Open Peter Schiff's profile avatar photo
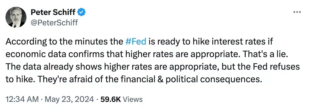The width and height of the screenshot is (309, 110). point(16,17)
